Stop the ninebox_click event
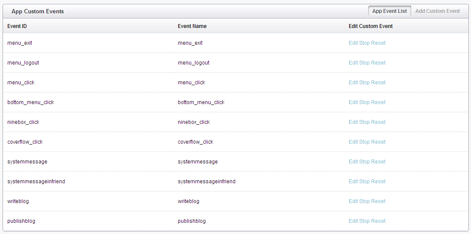 364,122
